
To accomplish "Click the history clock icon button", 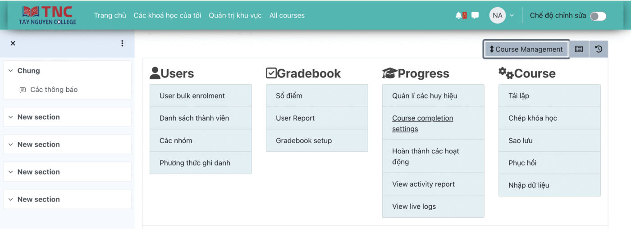I will tap(599, 49).
